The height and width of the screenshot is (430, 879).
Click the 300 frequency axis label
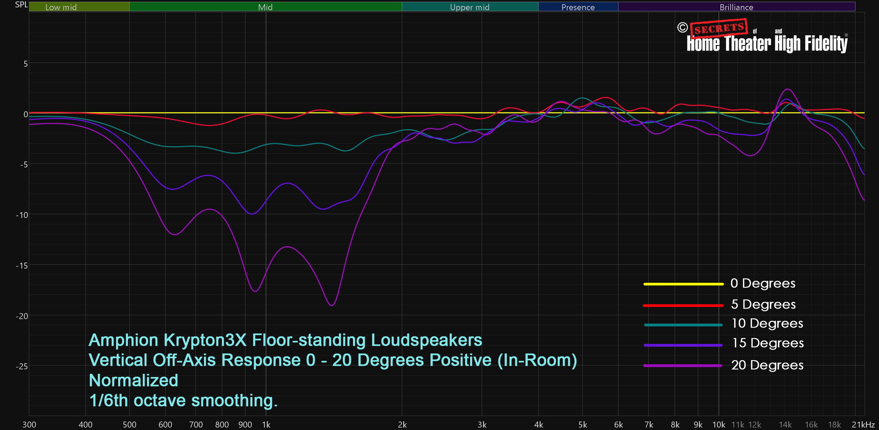[29, 425]
